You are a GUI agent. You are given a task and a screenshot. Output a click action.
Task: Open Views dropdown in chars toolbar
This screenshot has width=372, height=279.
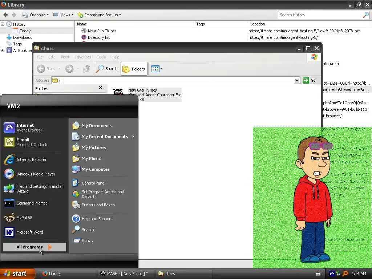pyautogui.click(x=157, y=69)
